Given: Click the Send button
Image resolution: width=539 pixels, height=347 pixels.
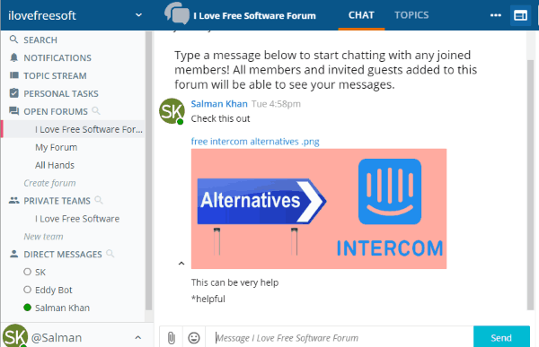Looking at the screenshot, I should (x=501, y=338).
